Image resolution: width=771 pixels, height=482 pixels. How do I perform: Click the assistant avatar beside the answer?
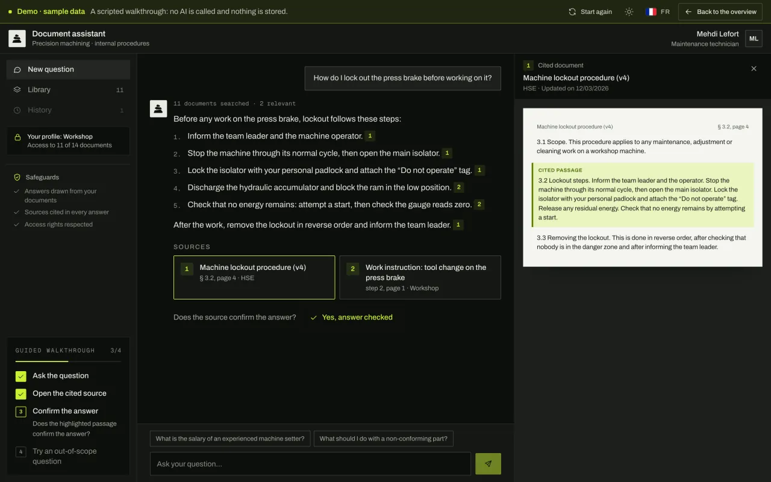coord(158,108)
